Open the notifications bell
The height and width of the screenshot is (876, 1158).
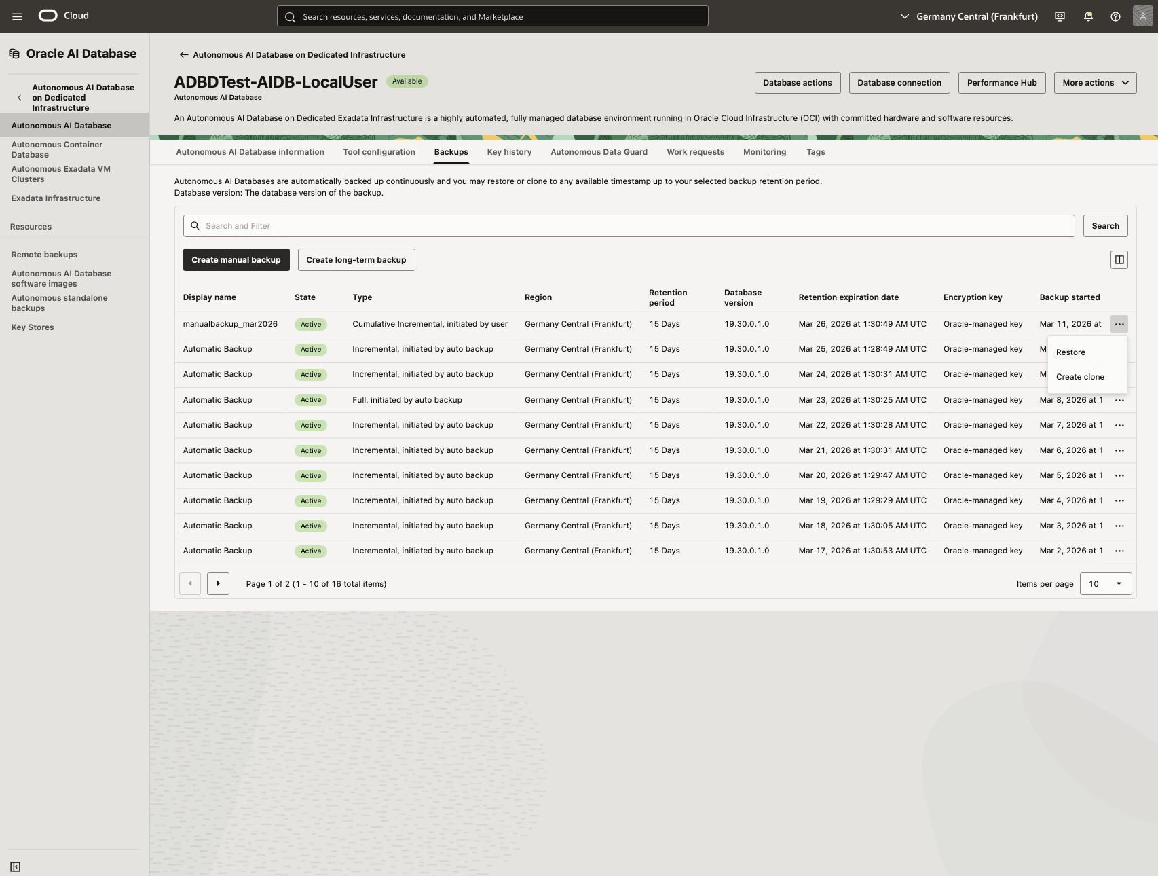click(x=1088, y=16)
